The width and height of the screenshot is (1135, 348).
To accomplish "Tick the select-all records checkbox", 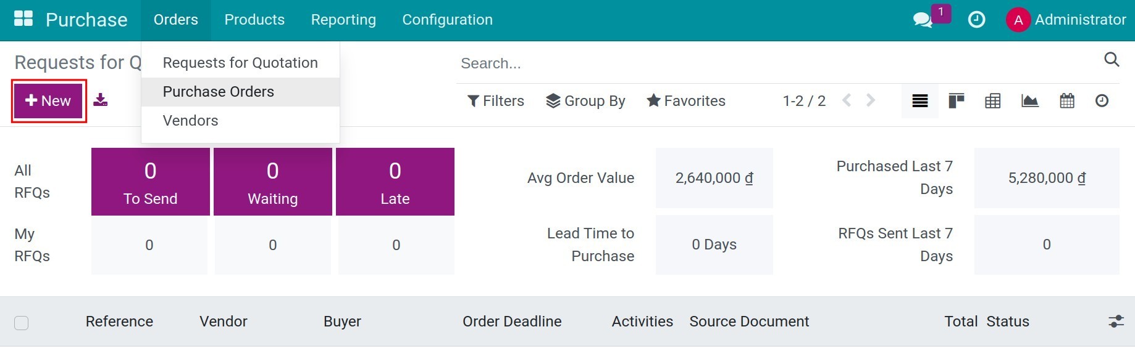I will (x=22, y=323).
